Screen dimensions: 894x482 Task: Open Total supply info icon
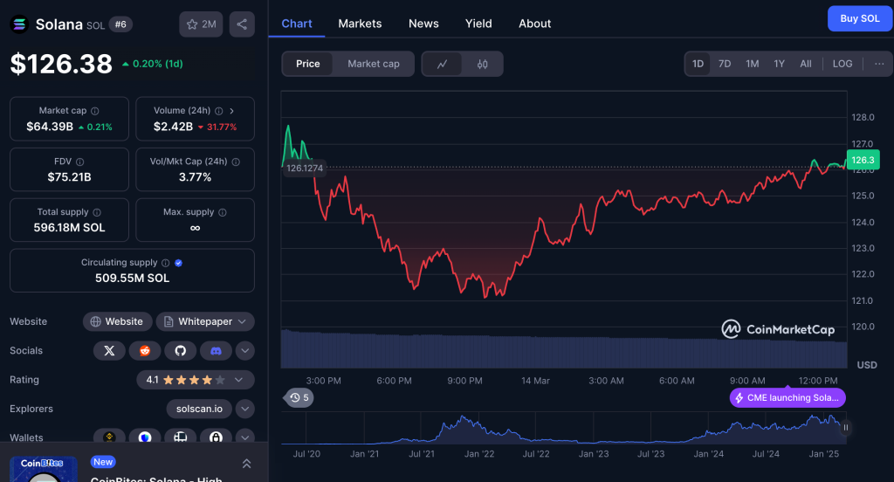pos(97,212)
